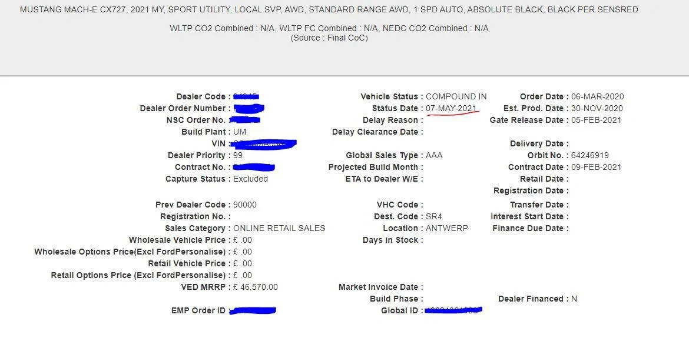Click the 'EMP Order ID' label

198,310
